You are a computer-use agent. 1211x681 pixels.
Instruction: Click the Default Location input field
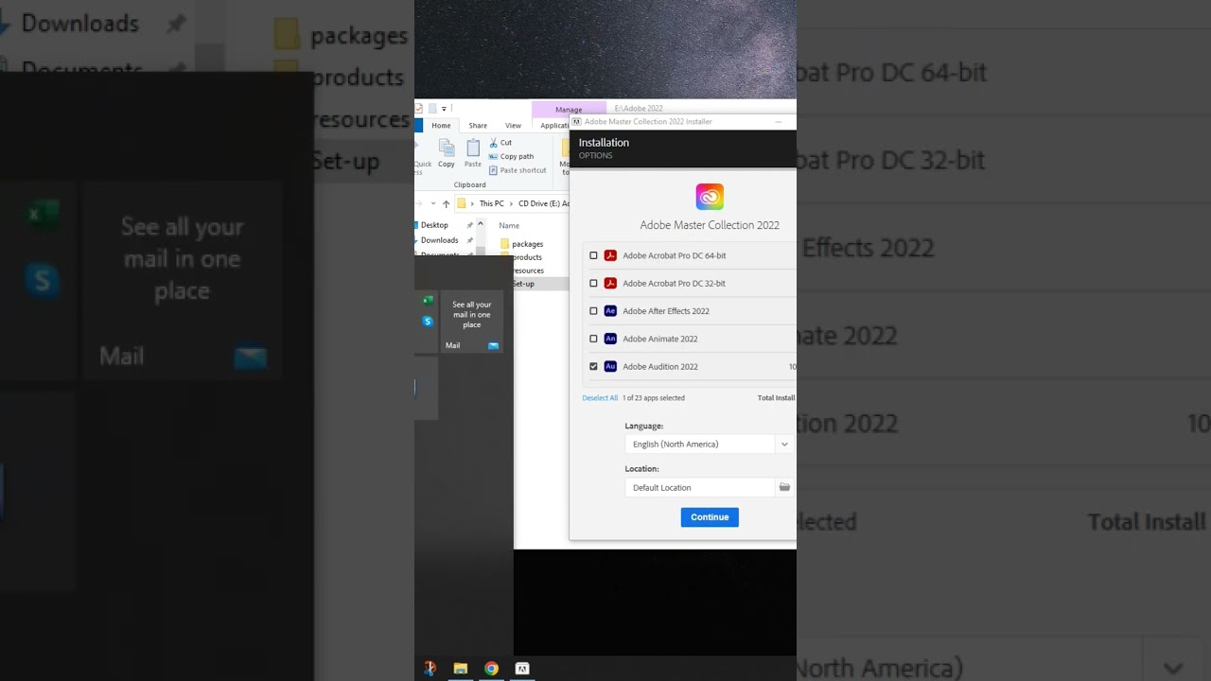[x=700, y=487]
